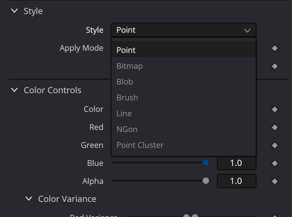Click the Alpha label
Viewport: 292px width, 217px height.
pyautogui.click(x=93, y=181)
